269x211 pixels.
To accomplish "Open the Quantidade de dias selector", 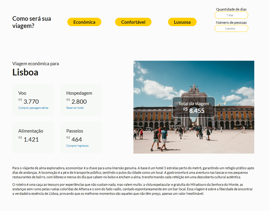I will click(x=231, y=15).
